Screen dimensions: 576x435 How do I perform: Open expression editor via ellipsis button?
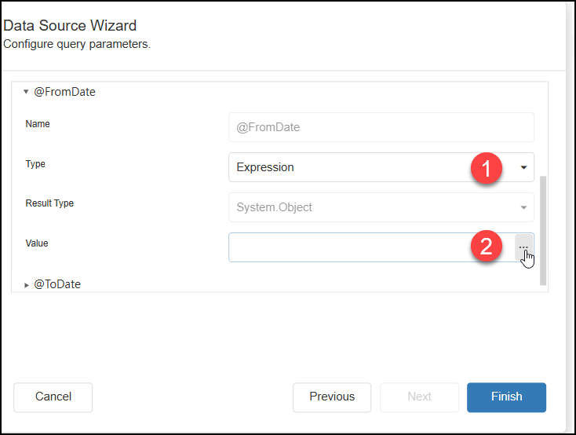point(523,247)
